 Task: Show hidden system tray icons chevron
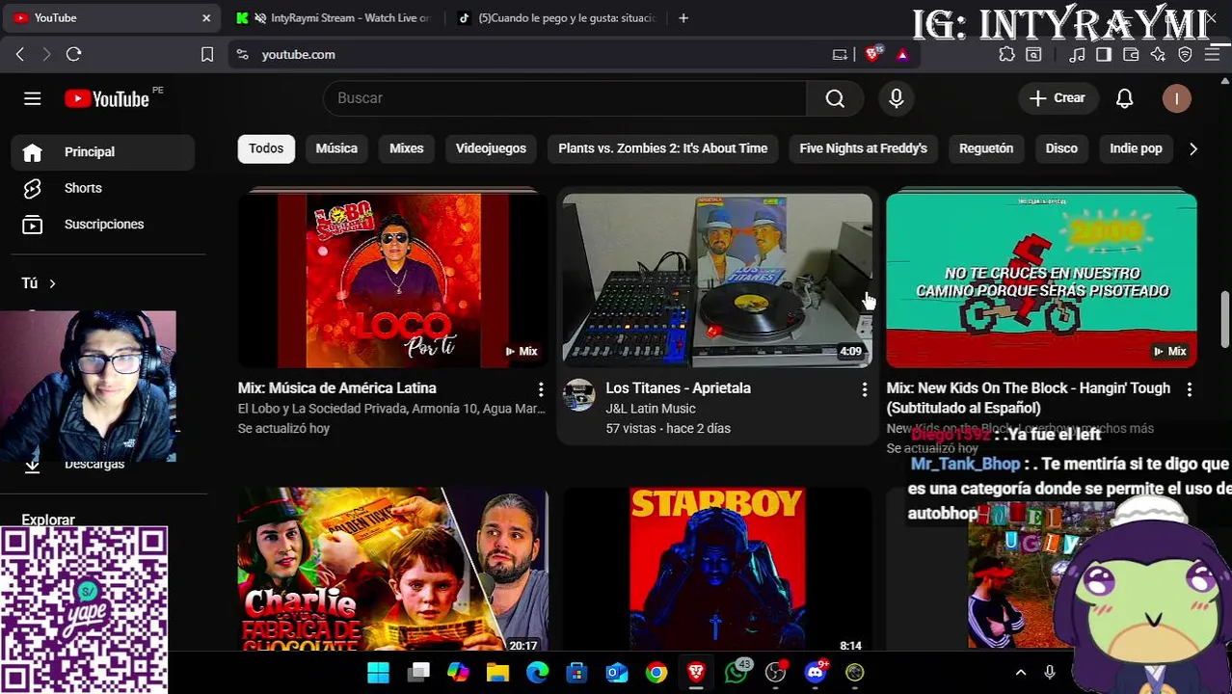tap(1021, 673)
